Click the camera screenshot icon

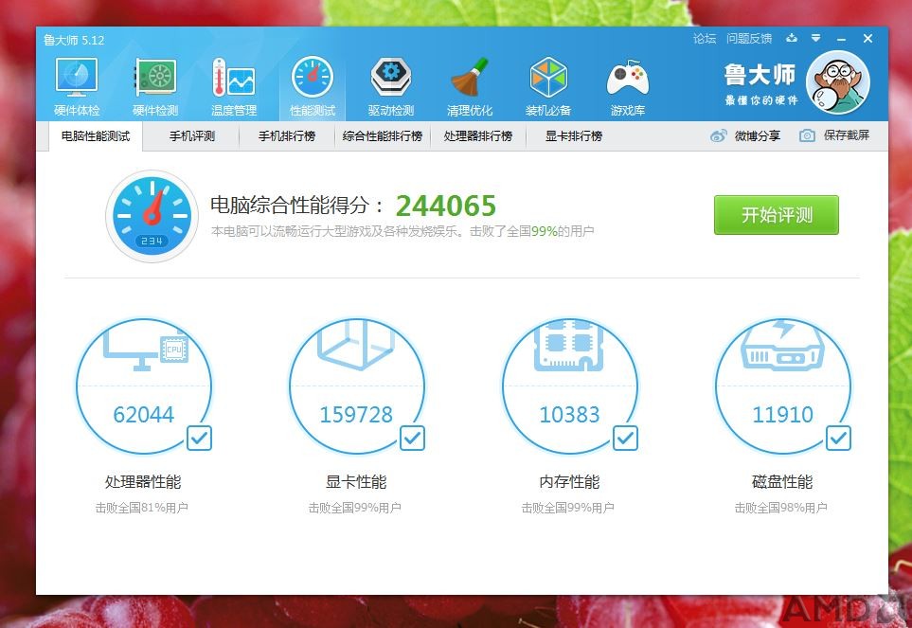(807, 136)
